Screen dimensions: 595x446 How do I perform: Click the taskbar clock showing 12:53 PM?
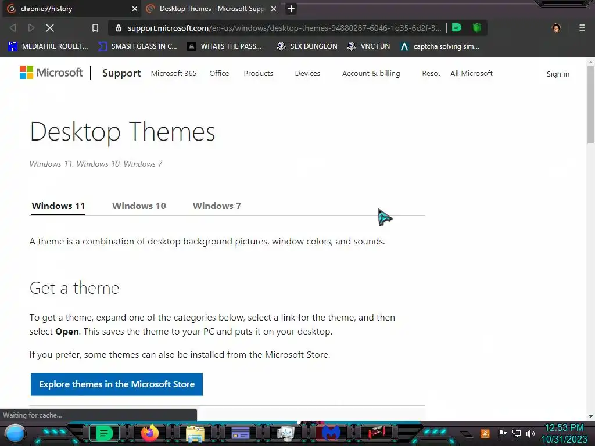(x=564, y=433)
